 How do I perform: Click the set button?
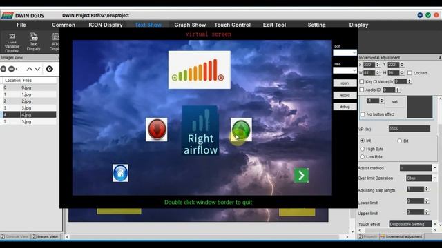395,102
